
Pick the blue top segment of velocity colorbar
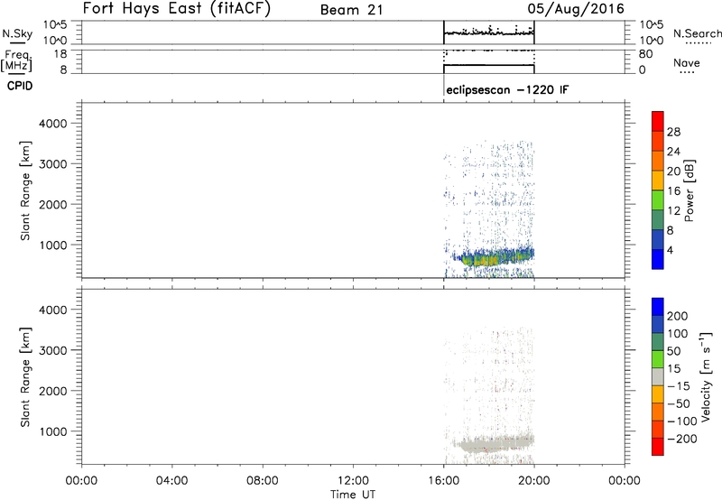[658, 307]
